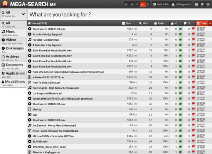Open Baldr Force Exe Resolution 03.mkv
Image resolution: width=212 pixels, height=154 pixels.
52,56
